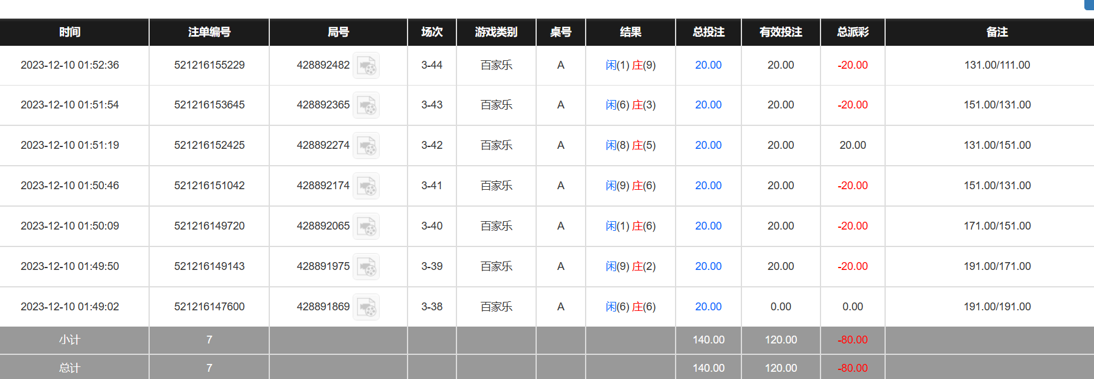The width and height of the screenshot is (1094, 379).
Task: Click the 有效投注 column header
Action: (781, 32)
